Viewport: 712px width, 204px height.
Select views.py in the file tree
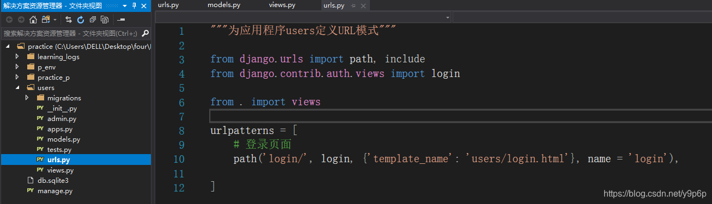[60, 170]
